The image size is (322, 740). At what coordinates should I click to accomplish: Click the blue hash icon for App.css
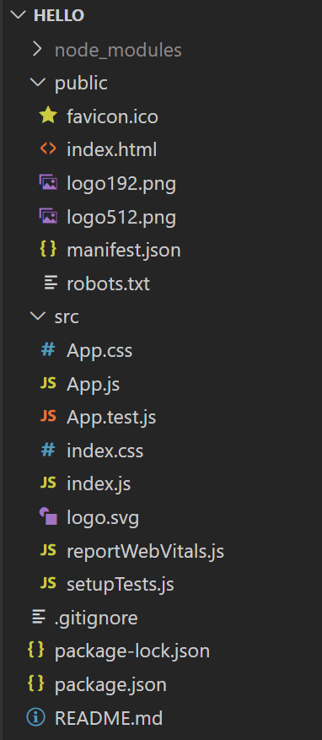(x=48, y=349)
